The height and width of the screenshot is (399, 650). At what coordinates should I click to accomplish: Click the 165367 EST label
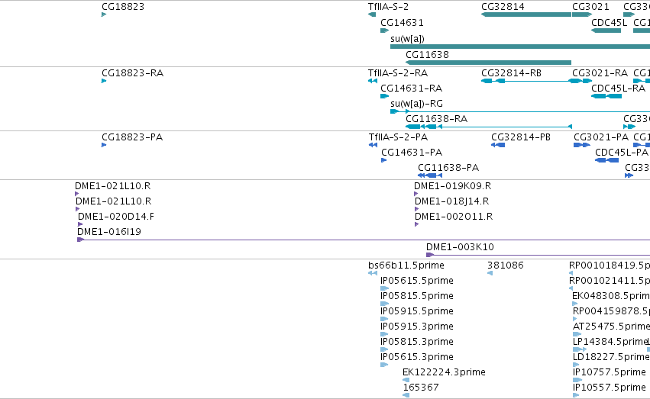[x=421, y=388]
